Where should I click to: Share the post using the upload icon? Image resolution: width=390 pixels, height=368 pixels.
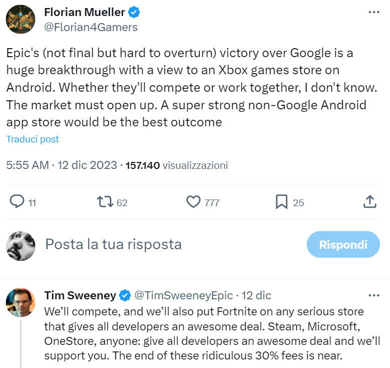click(x=369, y=202)
